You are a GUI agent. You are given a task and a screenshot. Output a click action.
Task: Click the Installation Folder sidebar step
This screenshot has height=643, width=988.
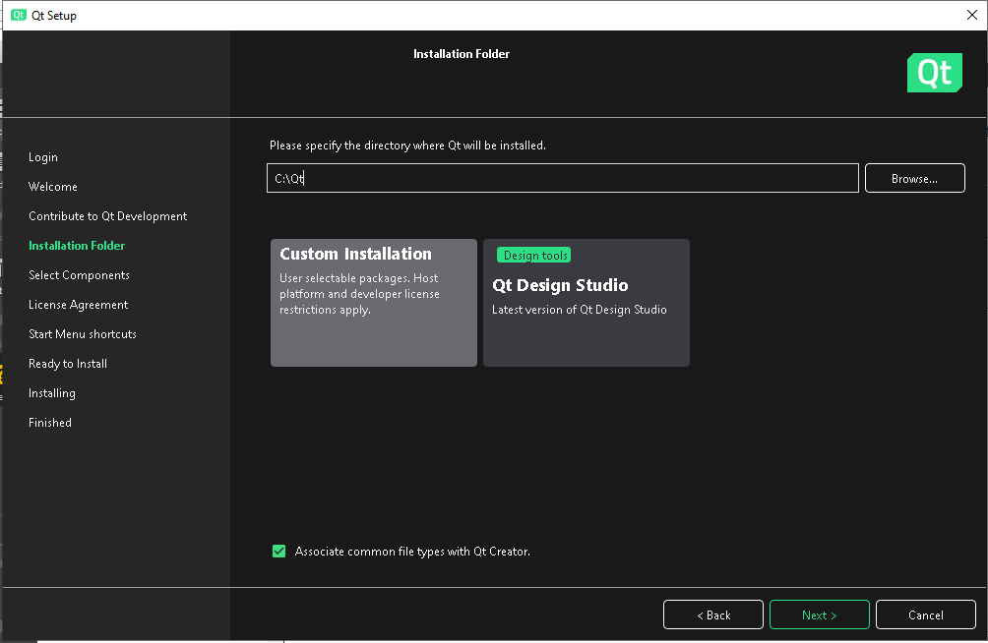77,246
